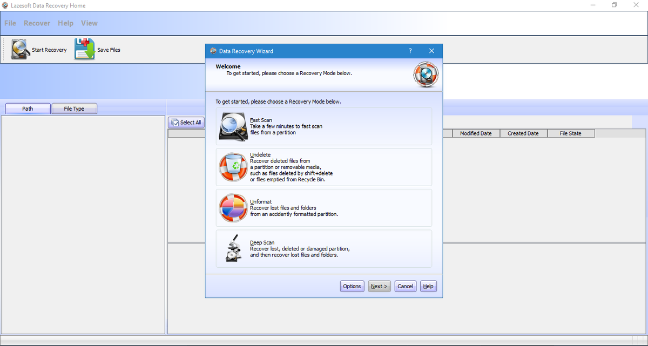Select the Unformat pie chart icon
Screen dimensions: 648x346
pos(233,208)
